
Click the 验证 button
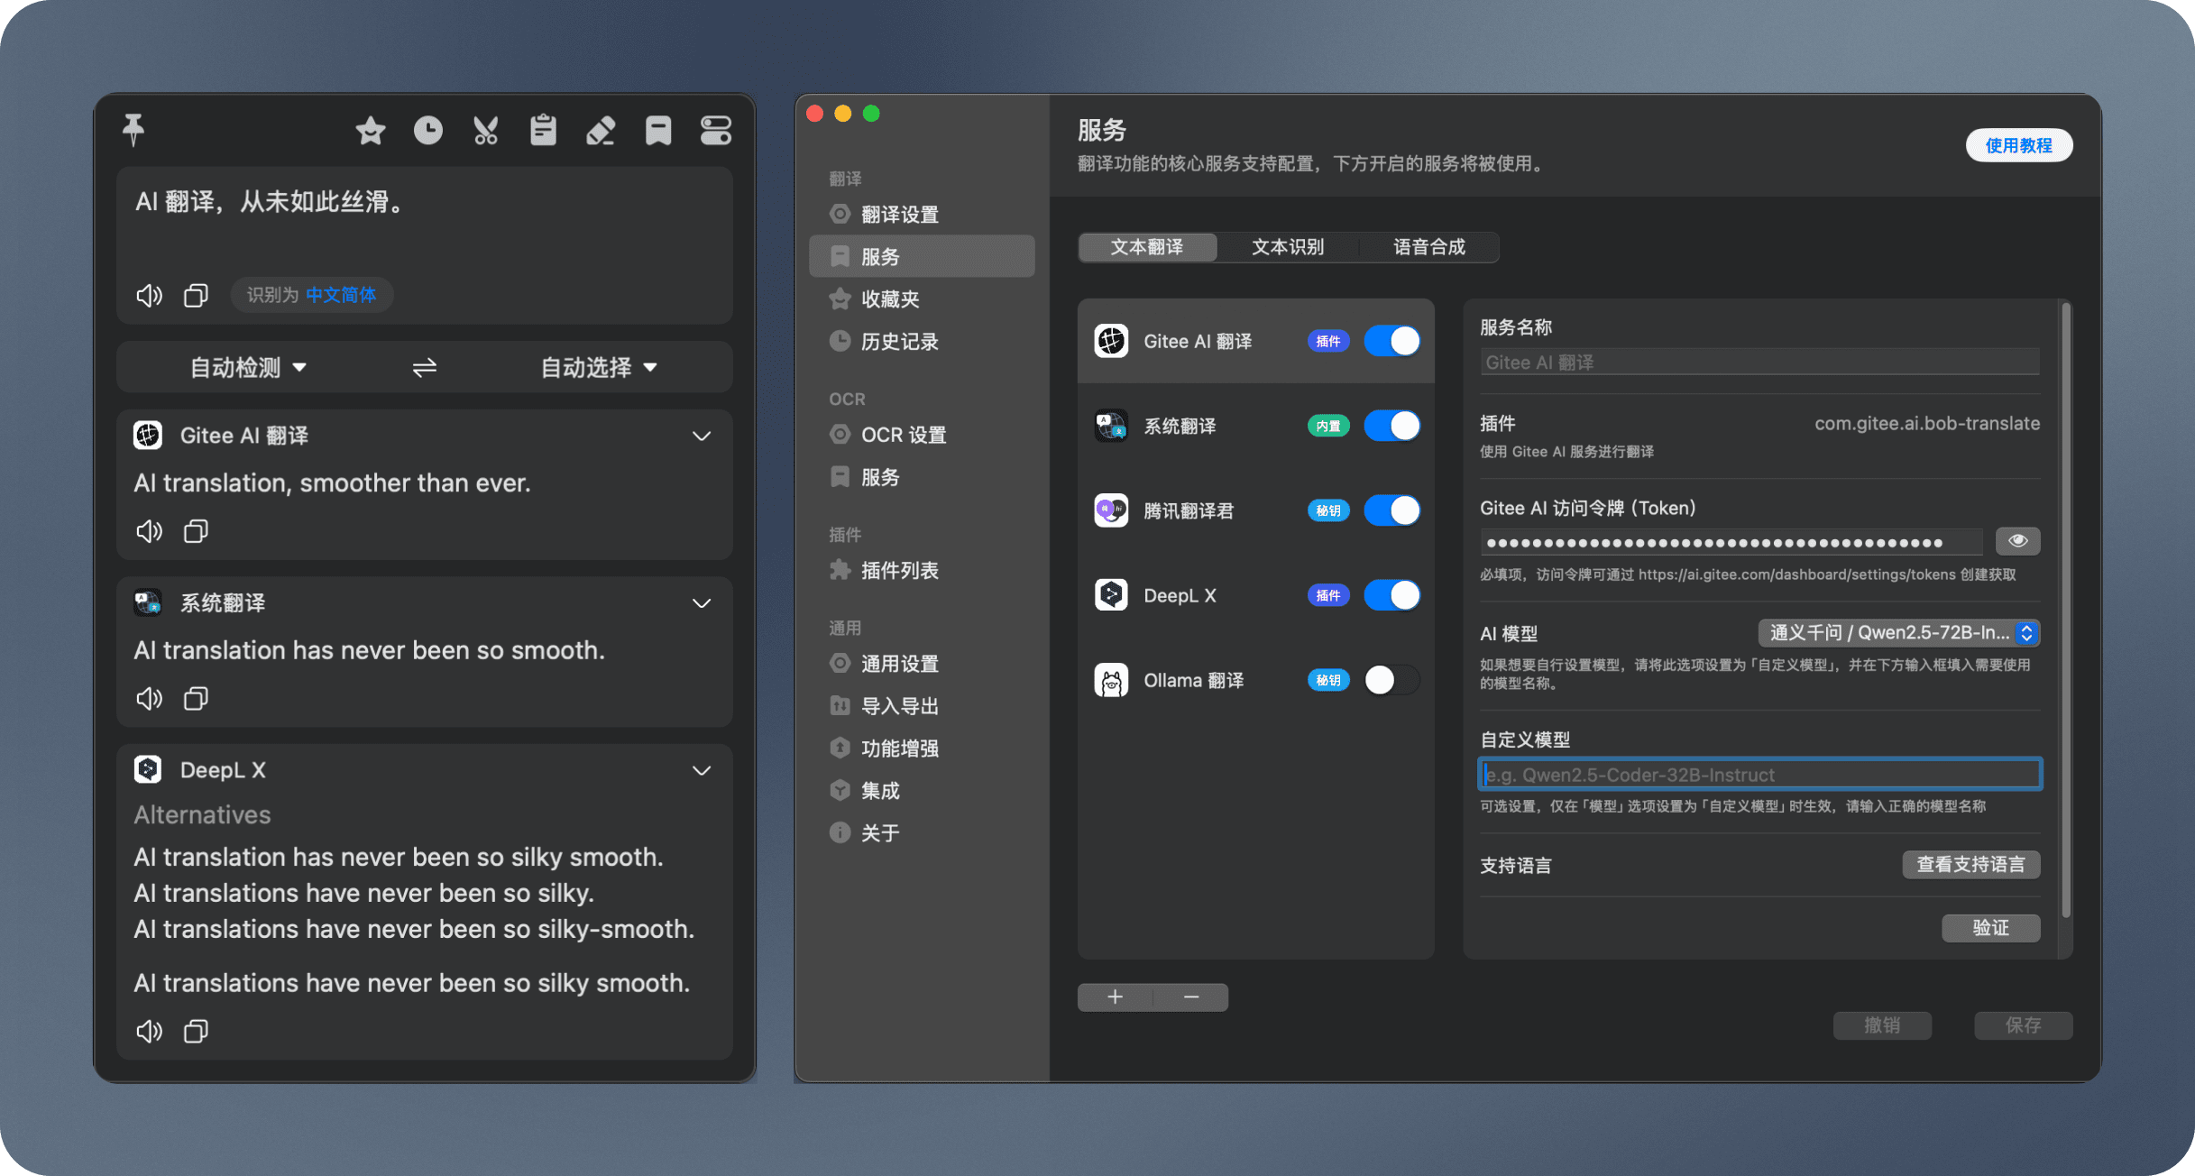(1990, 928)
